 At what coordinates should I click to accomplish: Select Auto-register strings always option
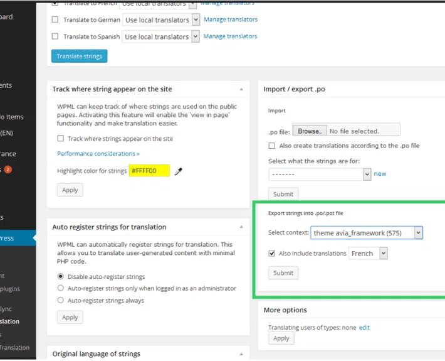coord(60,300)
